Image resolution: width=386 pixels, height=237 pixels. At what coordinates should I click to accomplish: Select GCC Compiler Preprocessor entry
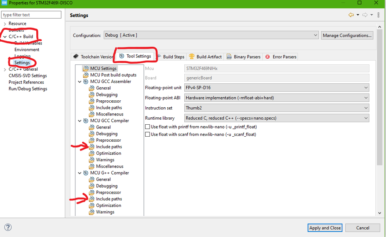click(108, 141)
